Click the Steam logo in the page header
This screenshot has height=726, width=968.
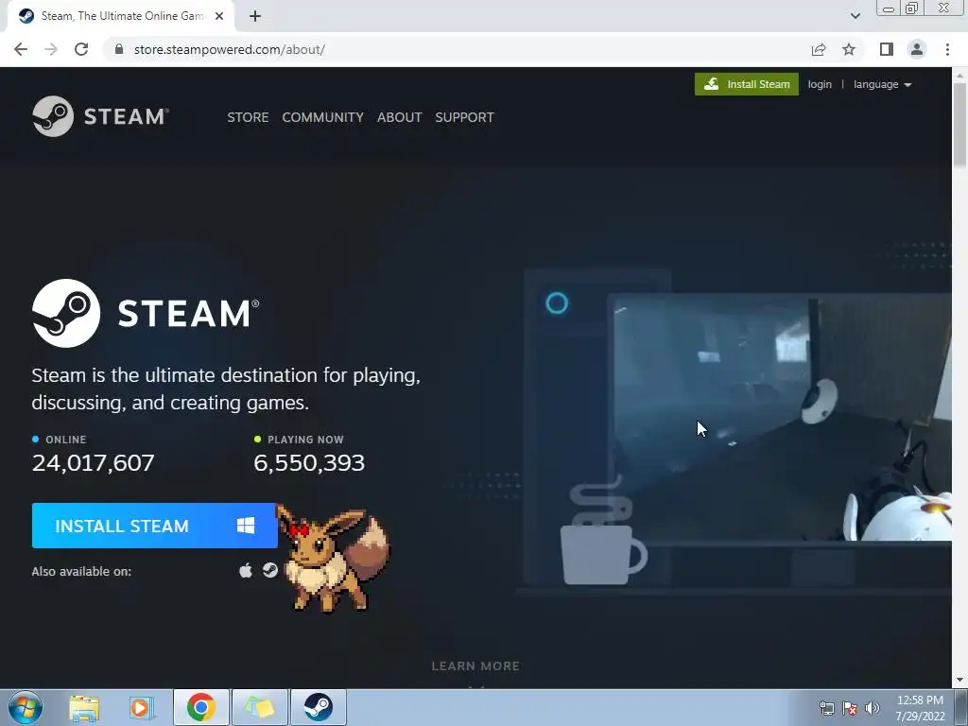pyautogui.click(x=100, y=116)
